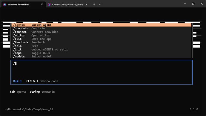
Task: Click the PowerShell icon on first tab
Action: tap(5, 4)
